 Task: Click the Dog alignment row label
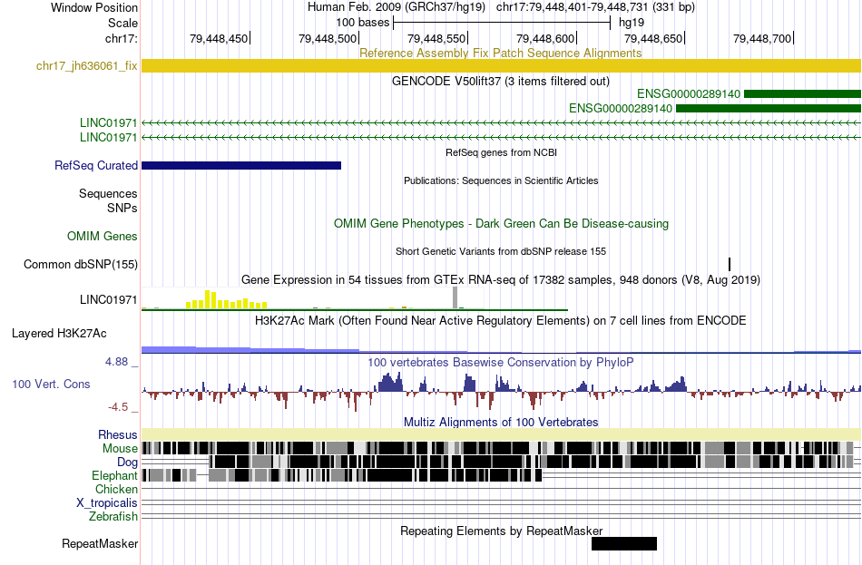(x=127, y=463)
